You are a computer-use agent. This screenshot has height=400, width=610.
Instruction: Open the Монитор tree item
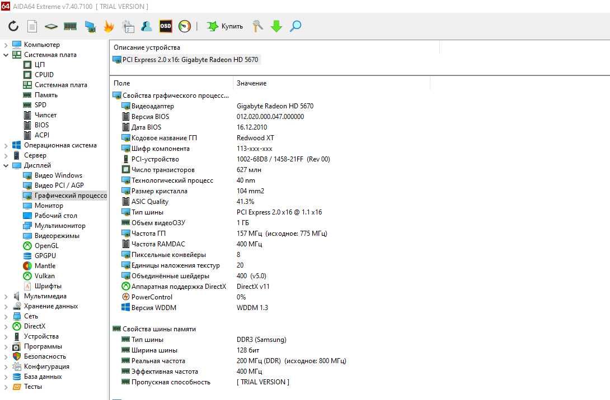coord(43,206)
